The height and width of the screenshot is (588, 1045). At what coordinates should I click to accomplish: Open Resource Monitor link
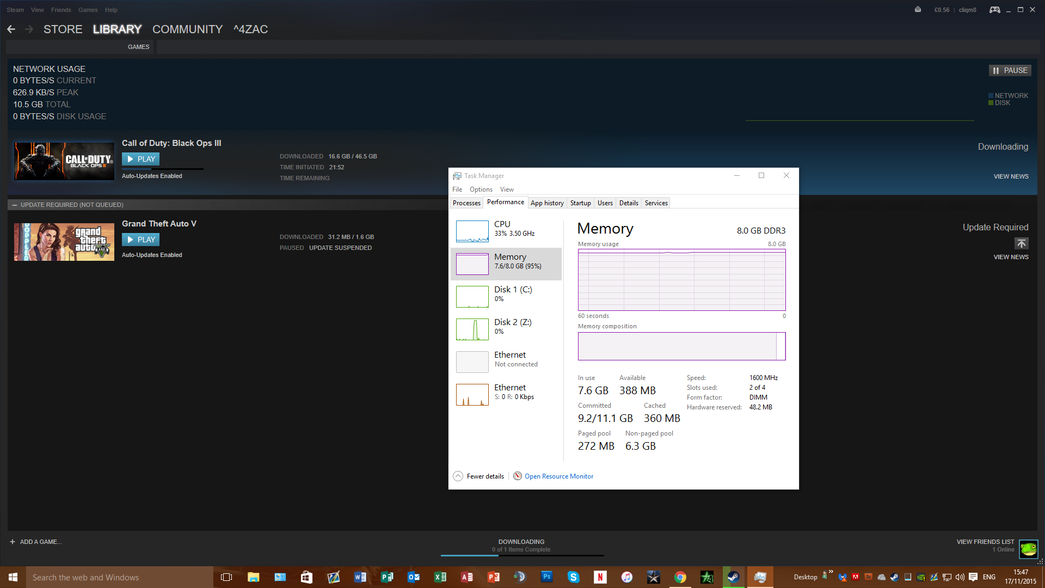coord(558,476)
